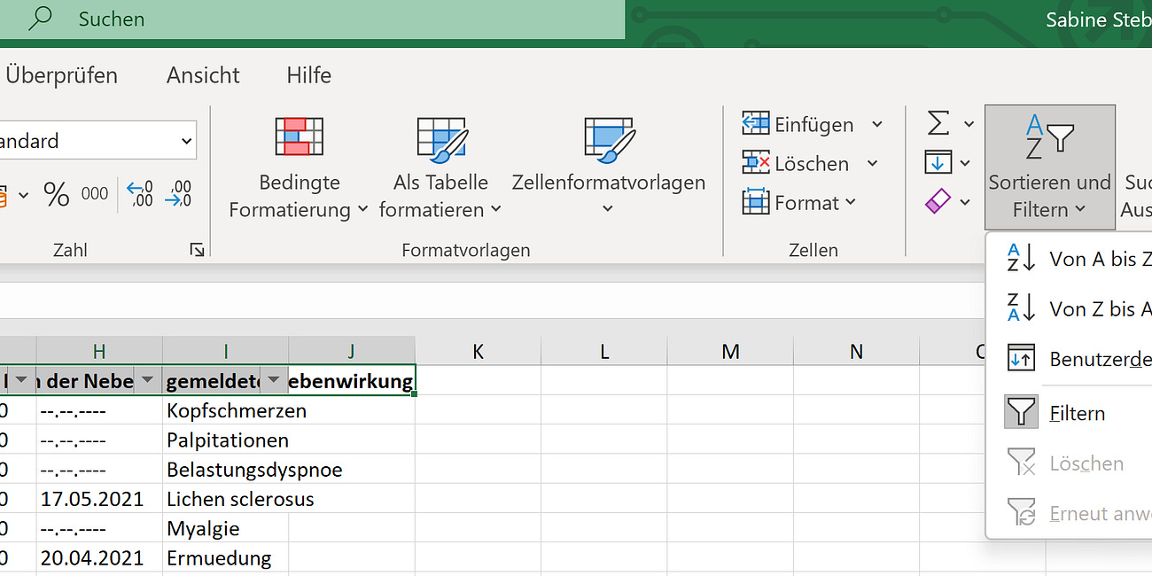The image size is (1152, 576).
Task: Apply percent number format
Action: tap(57, 194)
